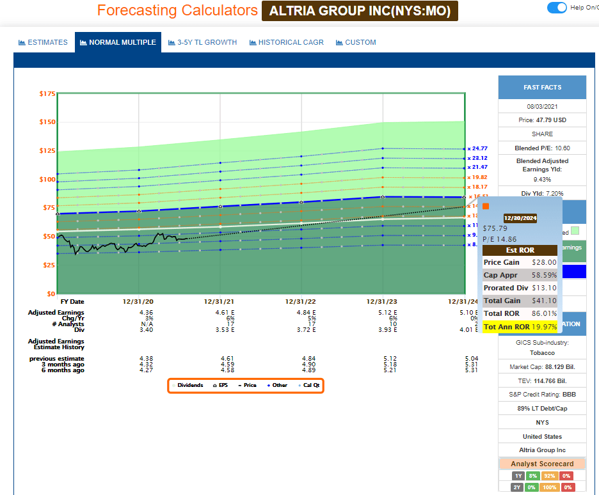Go to the CUSTOM tab
Viewport: 599px width, 495px height.
click(x=356, y=42)
